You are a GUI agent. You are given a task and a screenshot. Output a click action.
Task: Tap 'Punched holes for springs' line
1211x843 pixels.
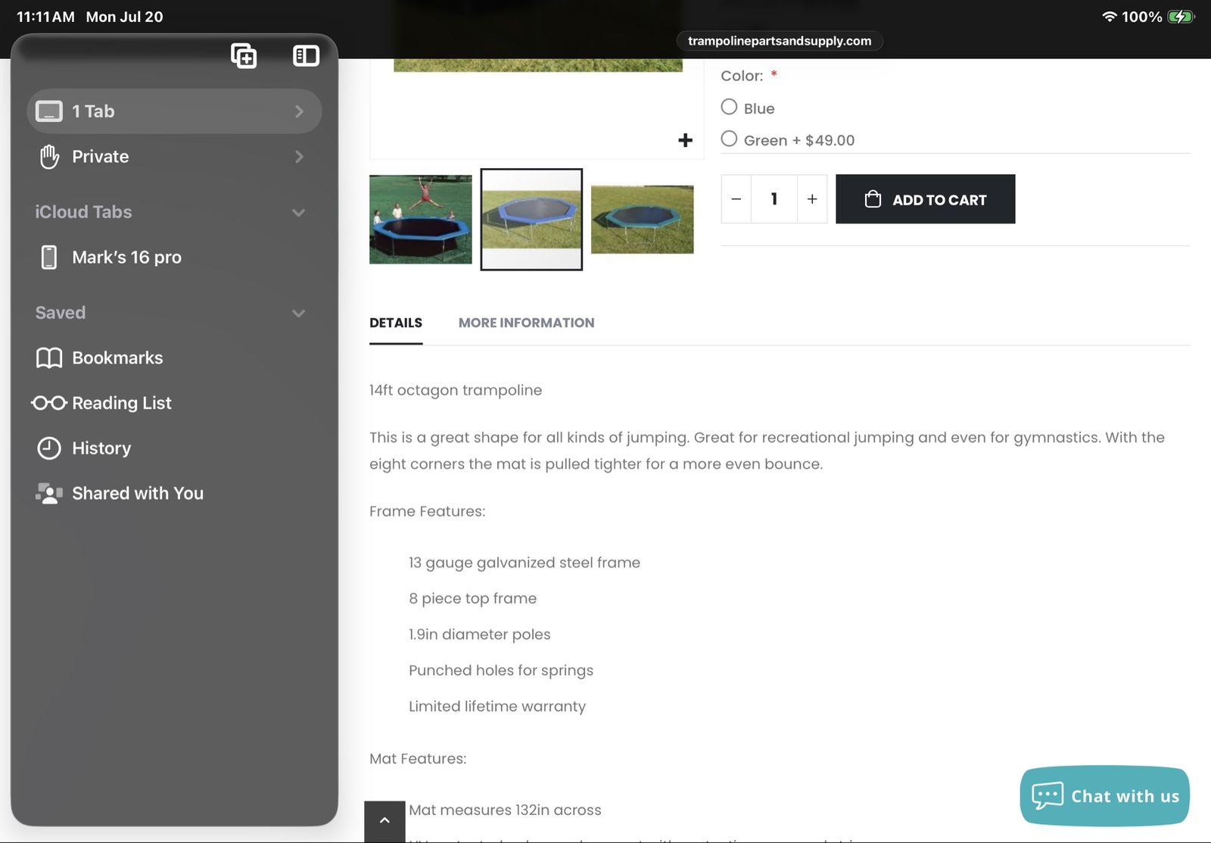click(501, 670)
